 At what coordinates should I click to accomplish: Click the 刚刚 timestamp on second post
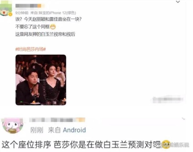click(x=37, y=130)
